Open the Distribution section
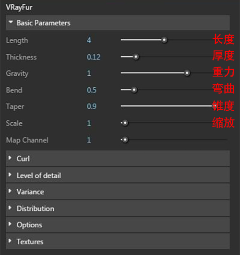Image resolution: width=240 pixels, height=255 pixels. (x=118, y=209)
